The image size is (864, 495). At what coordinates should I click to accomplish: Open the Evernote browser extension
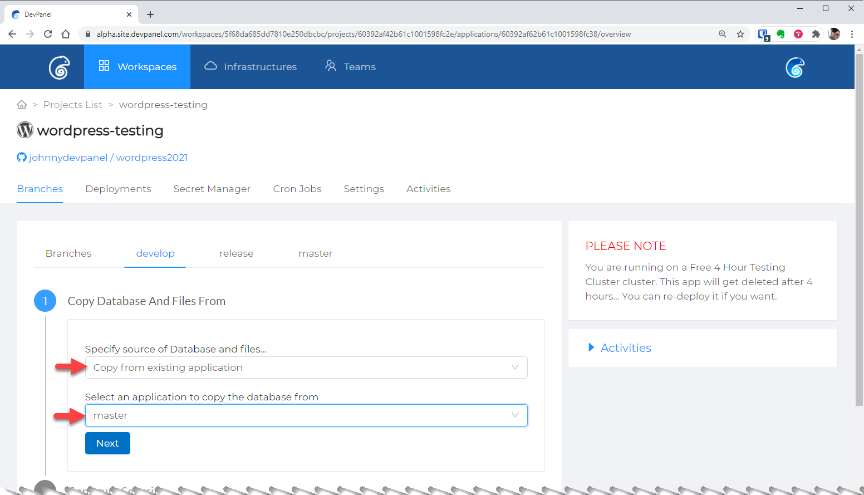[x=780, y=34]
